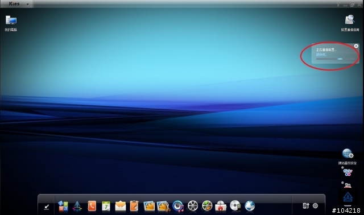Click the blue status link in connection popup
The image size is (364, 215).
pos(321,55)
